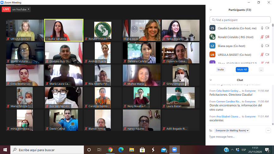The image size is (274, 154).
Task: Collapse the Chat panel chevron
Action: [x=211, y=80]
